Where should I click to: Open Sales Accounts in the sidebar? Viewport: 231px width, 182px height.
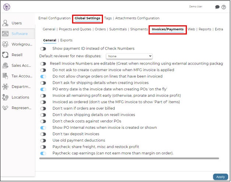tap(21, 65)
